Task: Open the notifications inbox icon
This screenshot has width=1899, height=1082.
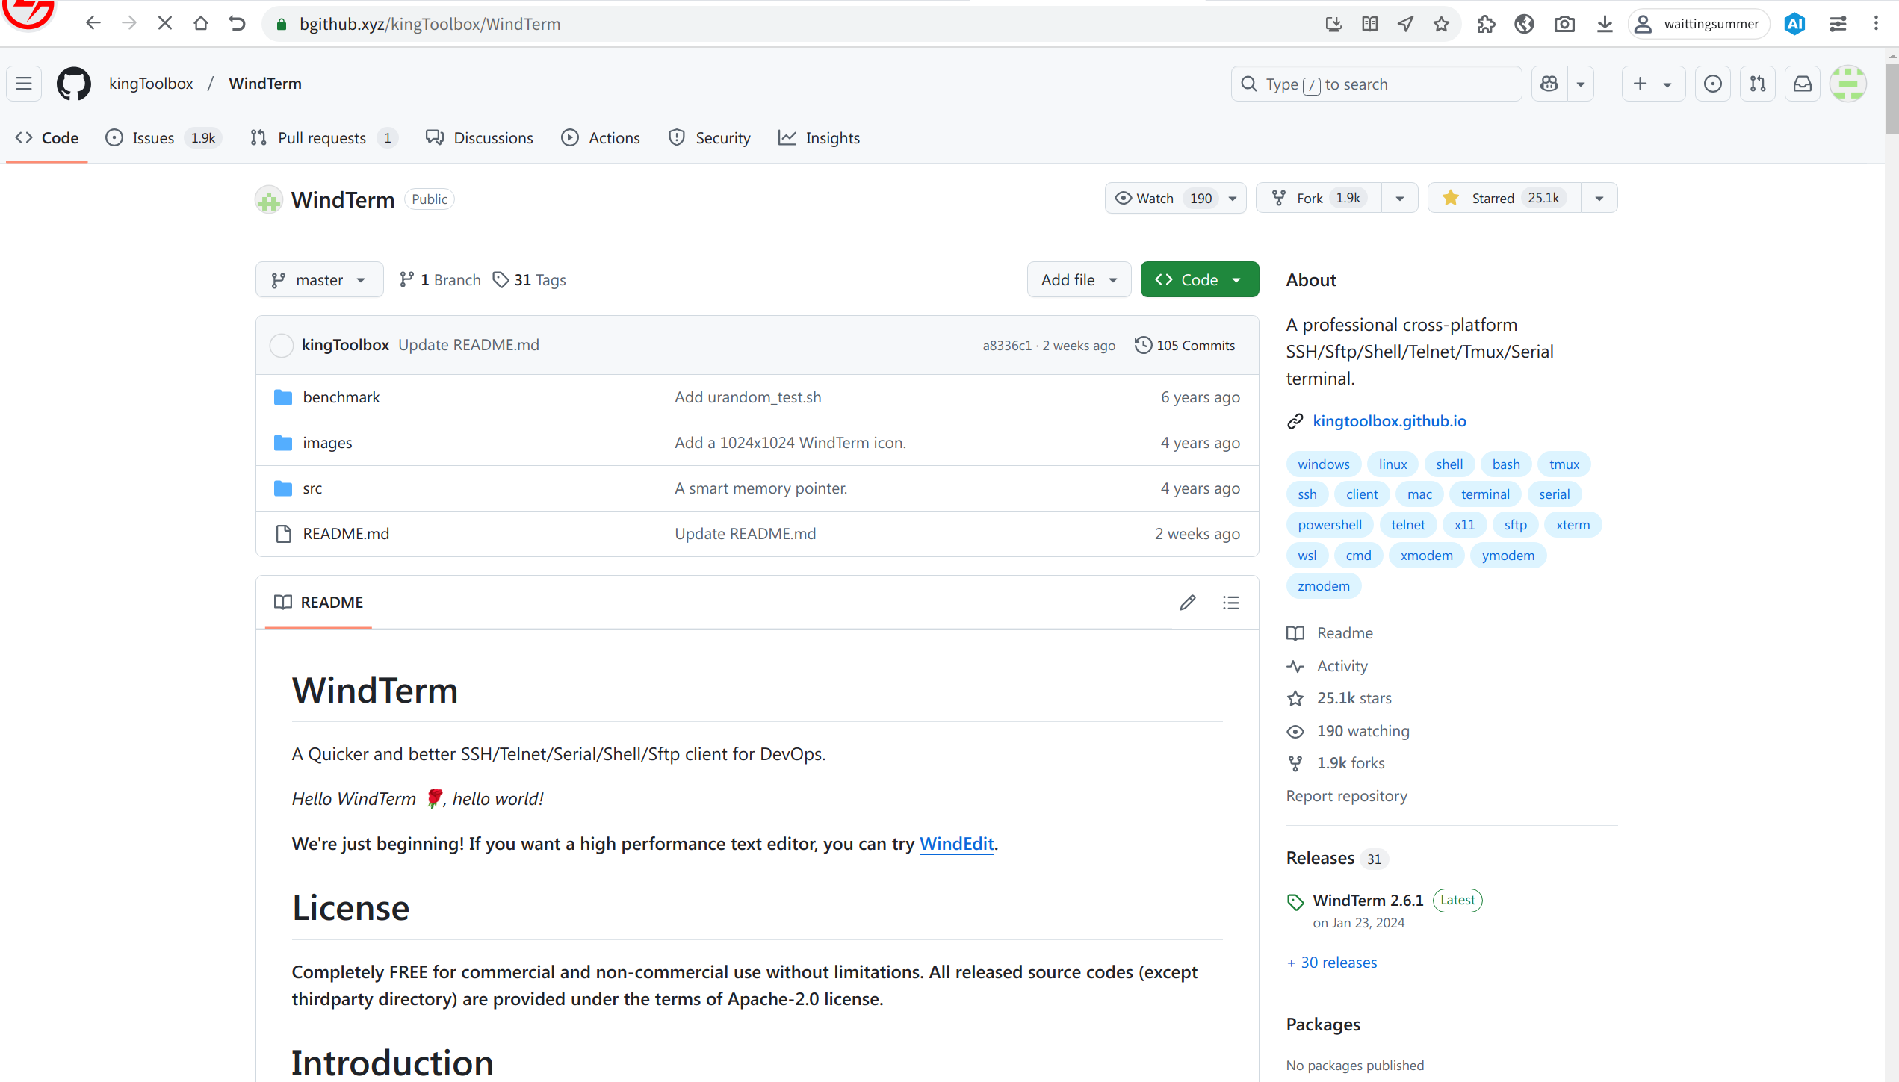Action: point(1803,84)
